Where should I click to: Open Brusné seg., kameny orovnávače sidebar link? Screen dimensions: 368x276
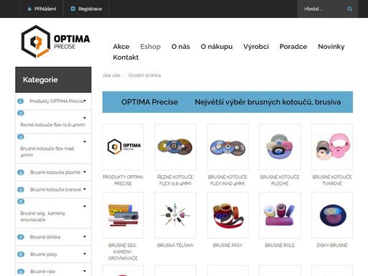[42, 216]
